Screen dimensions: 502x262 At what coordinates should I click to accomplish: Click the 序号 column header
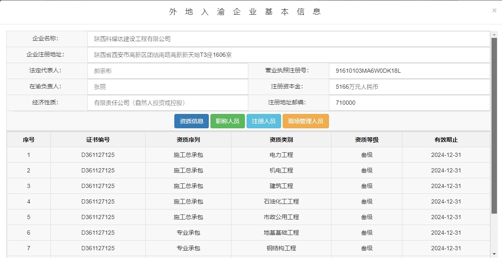point(29,140)
